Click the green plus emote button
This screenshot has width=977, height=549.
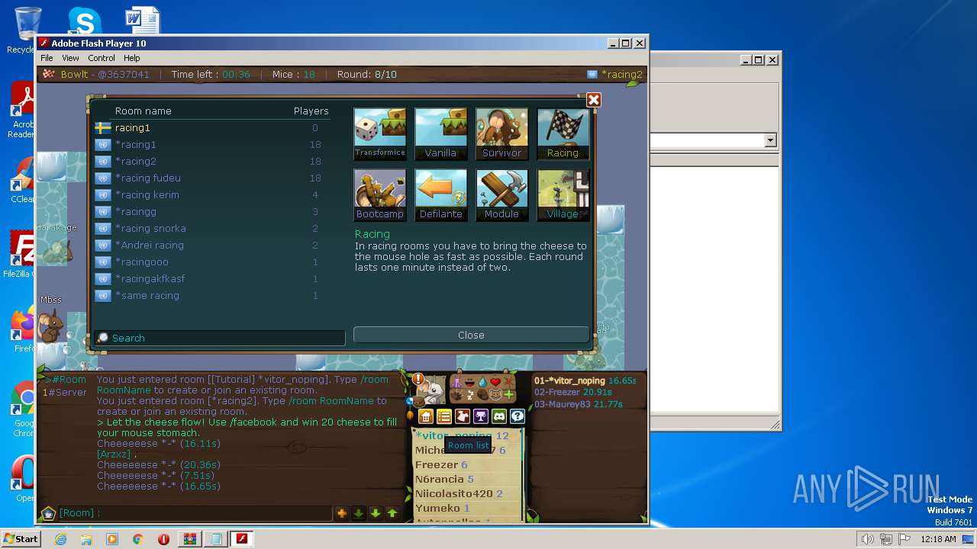coord(508,395)
